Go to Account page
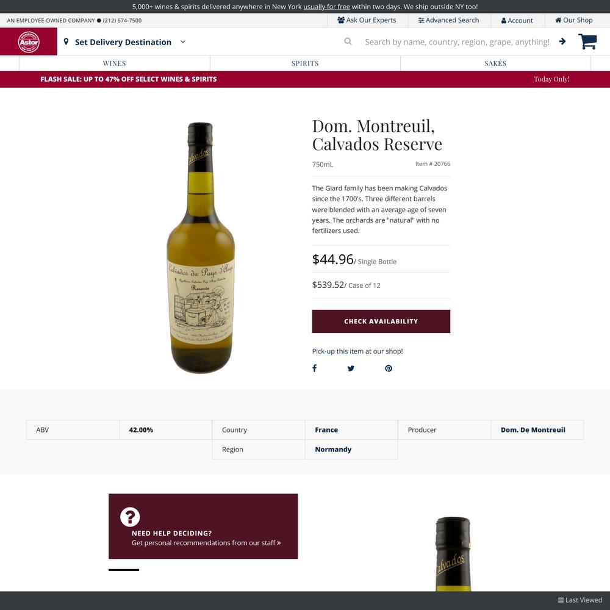Image resolution: width=610 pixels, height=610 pixels. click(517, 21)
